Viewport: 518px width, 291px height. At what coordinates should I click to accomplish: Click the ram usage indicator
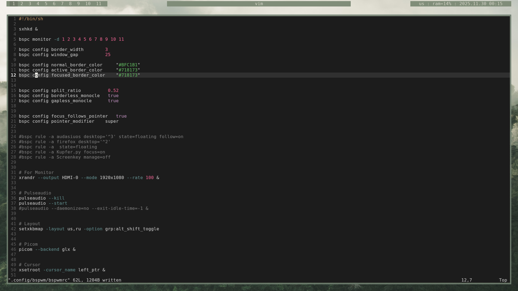pyautogui.click(x=442, y=4)
